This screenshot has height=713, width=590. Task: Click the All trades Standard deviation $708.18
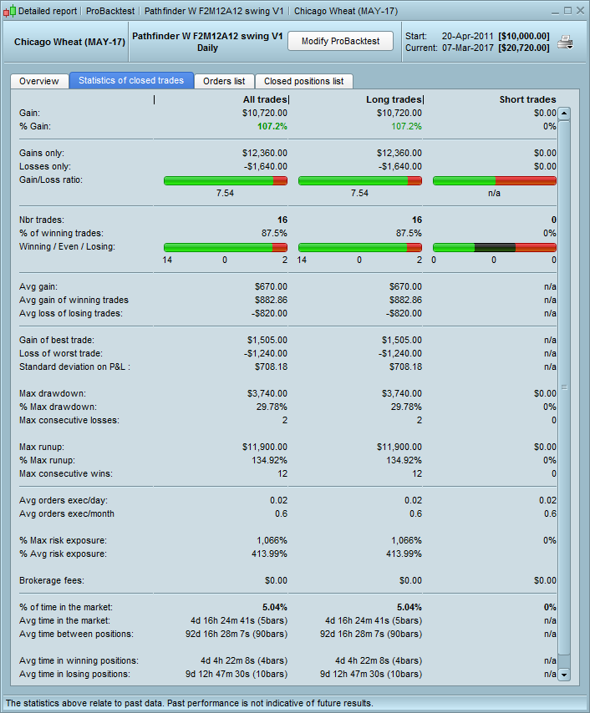pos(271,367)
